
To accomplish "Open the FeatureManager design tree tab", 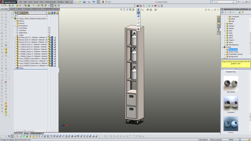I will 15,13.
